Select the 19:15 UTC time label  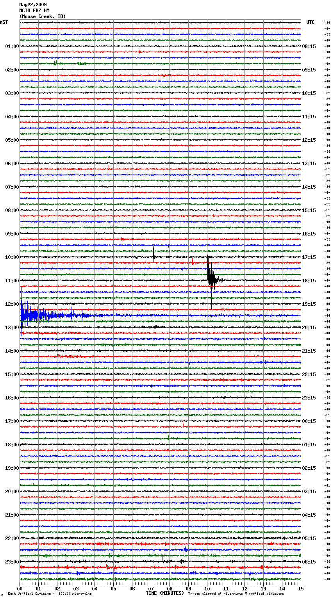tap(309, 304)
